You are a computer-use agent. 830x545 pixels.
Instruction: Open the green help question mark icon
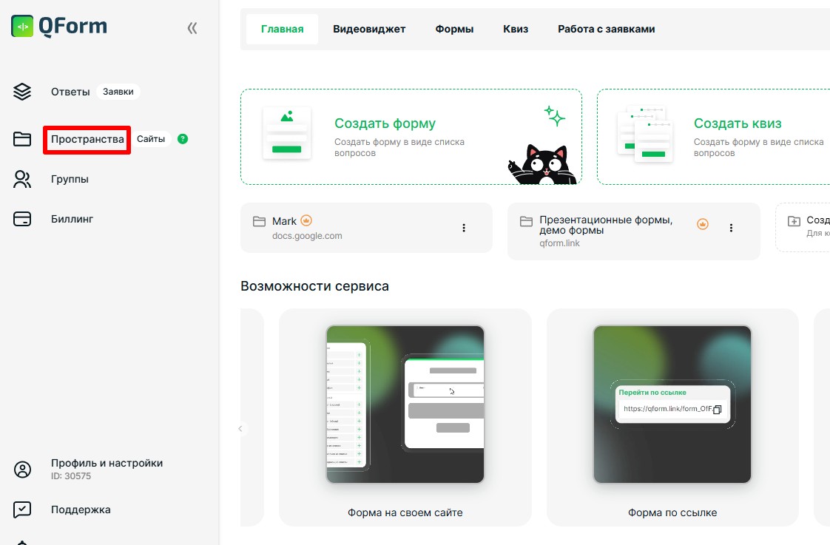(x=183, y=139)
